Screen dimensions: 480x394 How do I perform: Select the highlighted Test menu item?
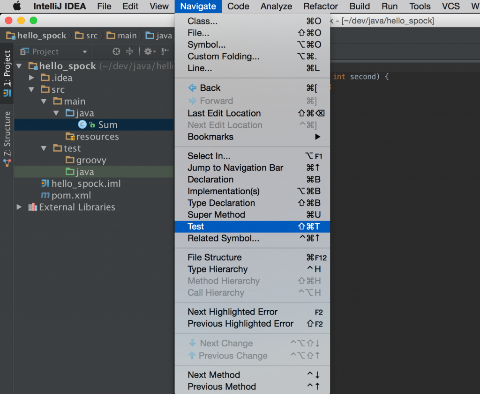pyautogui.click(x=252, y=226)
